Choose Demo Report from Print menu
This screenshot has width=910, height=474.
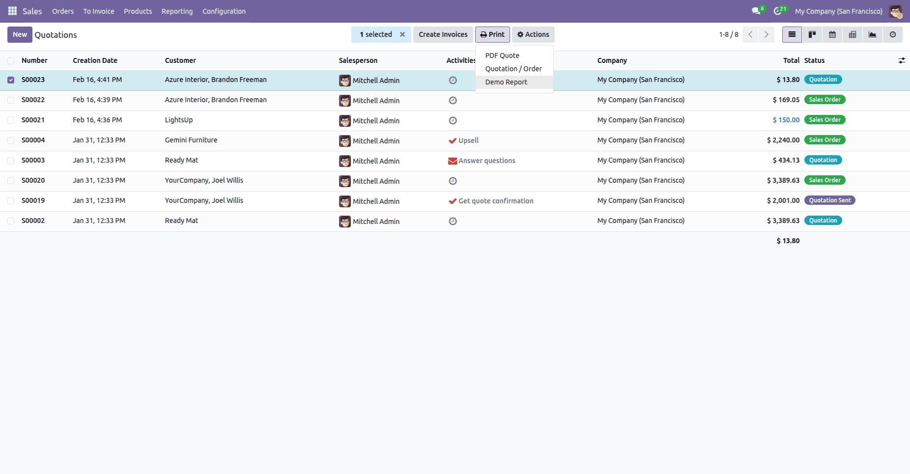click(506, 82)
